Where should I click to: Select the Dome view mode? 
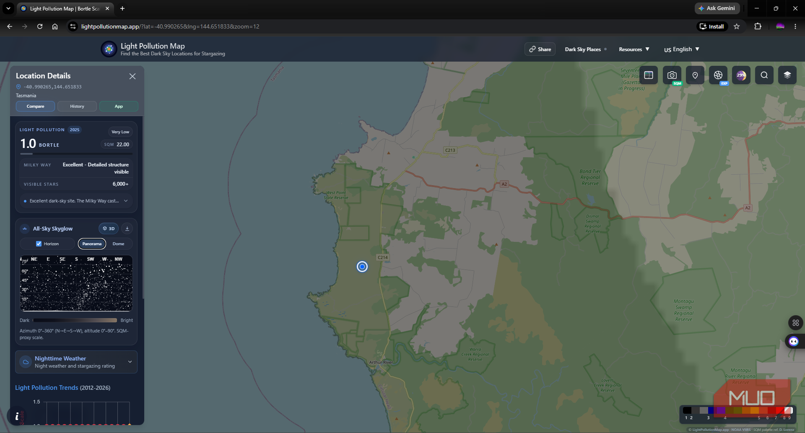tap(118, 244)
